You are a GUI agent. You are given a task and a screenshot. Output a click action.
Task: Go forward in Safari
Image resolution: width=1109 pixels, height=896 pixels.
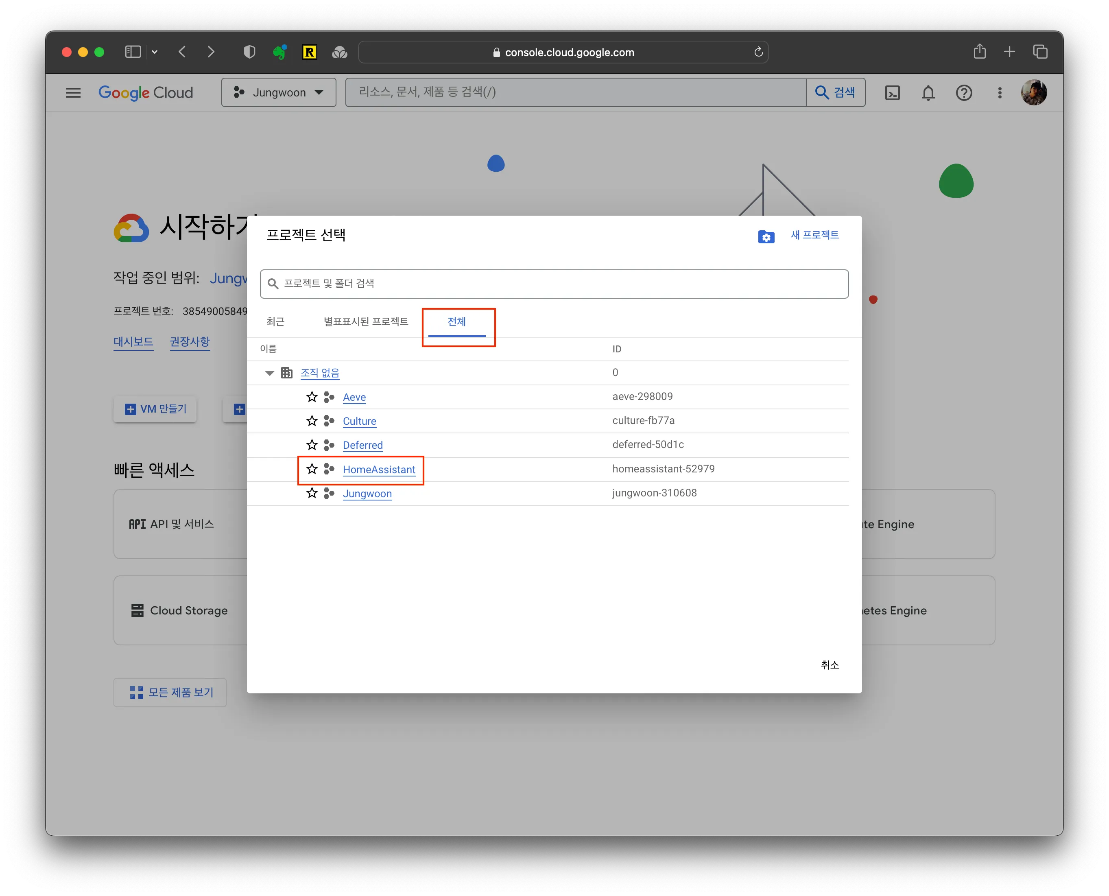(x=211, y=52)
